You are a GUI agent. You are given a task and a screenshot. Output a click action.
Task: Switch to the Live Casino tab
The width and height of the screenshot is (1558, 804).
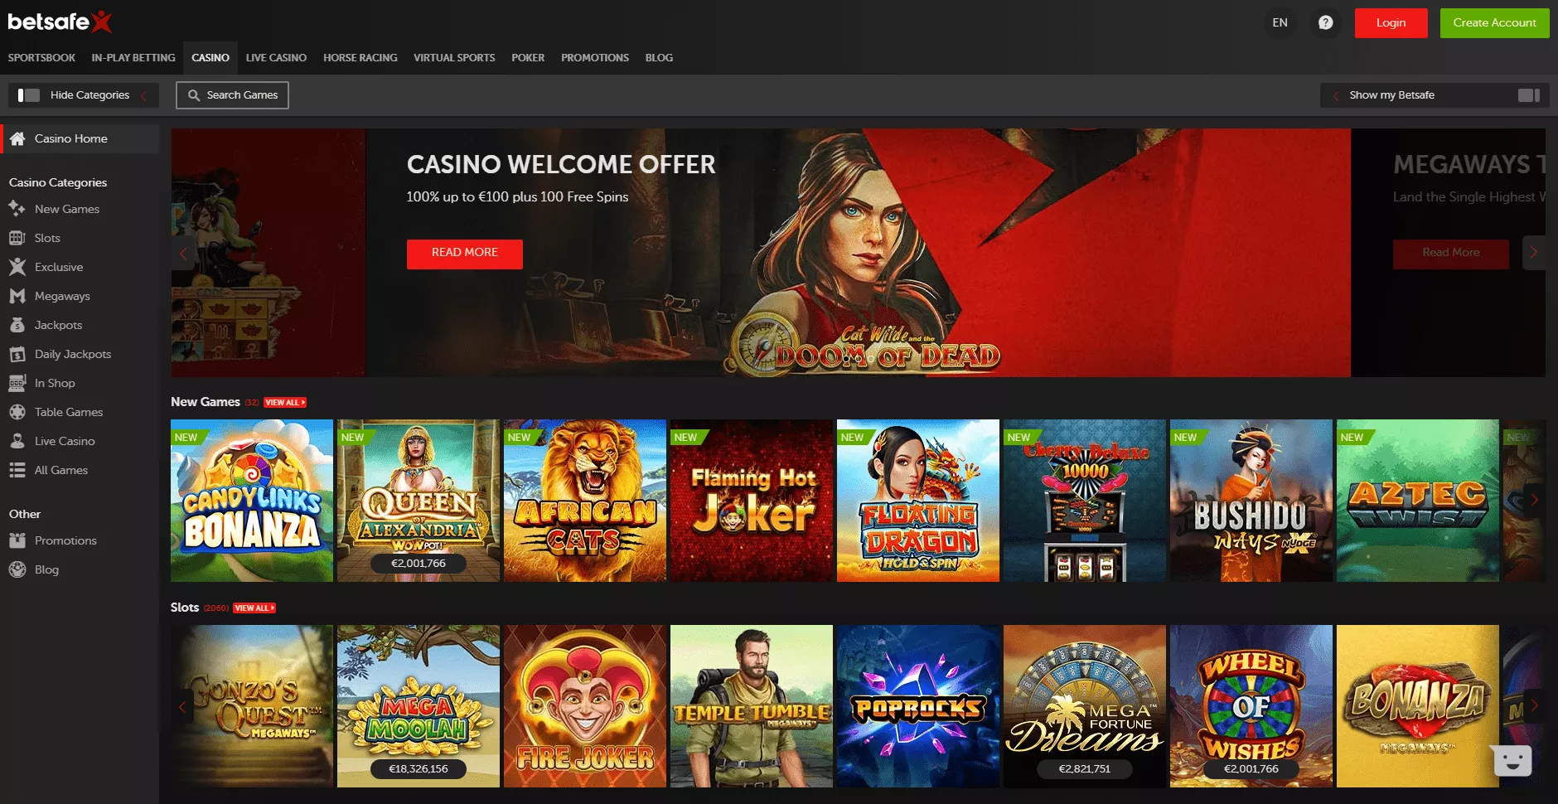pos(276,58)
